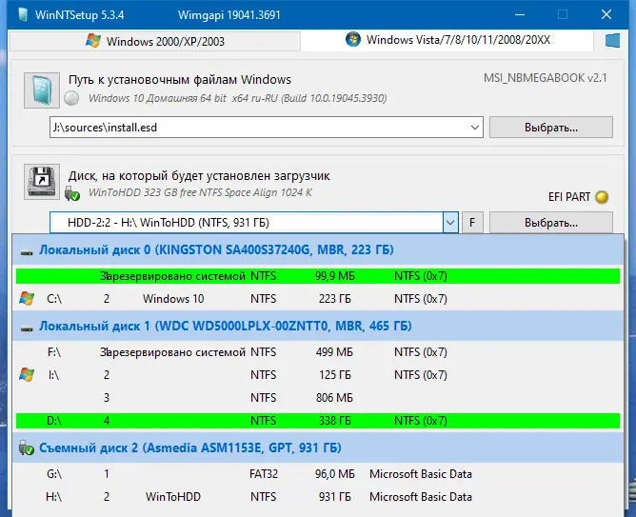636x517 pixels.
Task: Click the USB drive icon next to WinToHDD info
Action: [71, 194]
